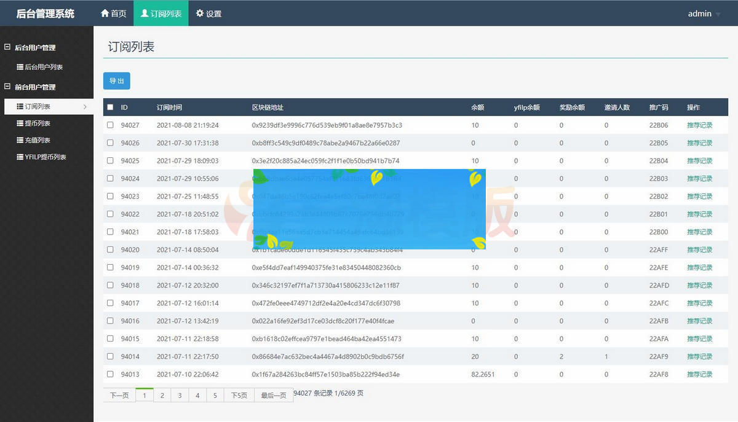This screenshot has width=738, height=422.
Task: Open the 设置 menu in top navigation
Action: [x=208, y=14]
